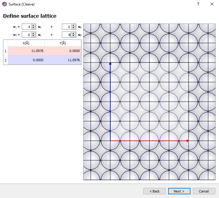Close the Surface (Cleave) dialog
The image size is (219, 198).
(212, 4)
